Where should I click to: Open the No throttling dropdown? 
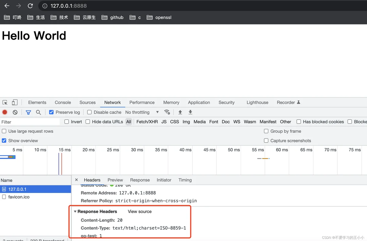[x=142, y=112]
